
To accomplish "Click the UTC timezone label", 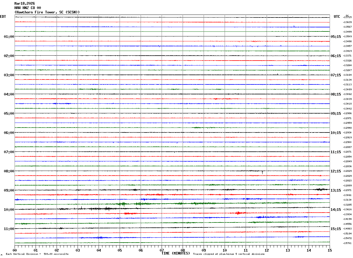I will point(337,17).
